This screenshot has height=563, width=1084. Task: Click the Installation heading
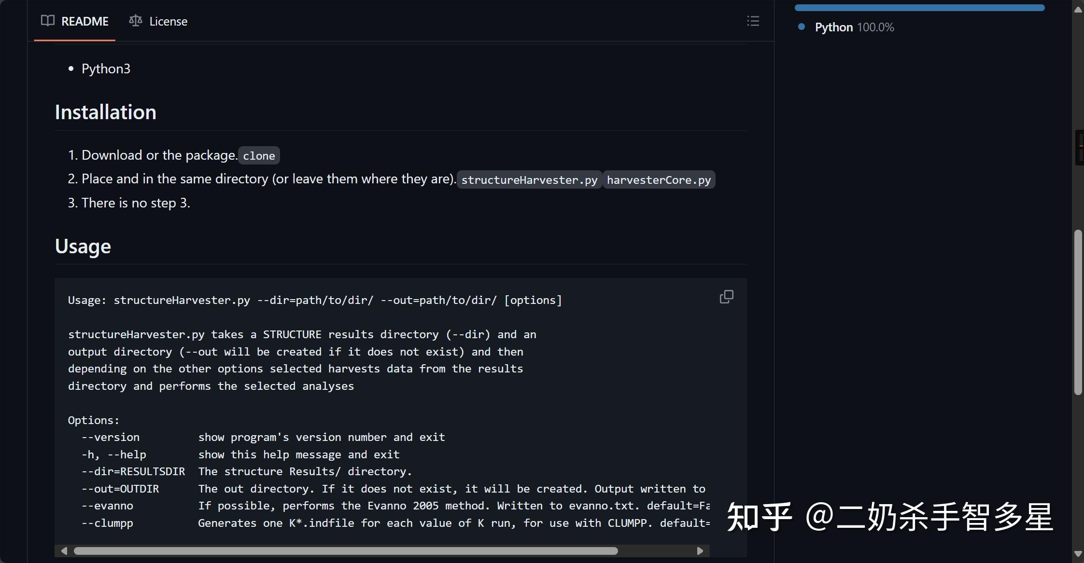coord(105,111)
